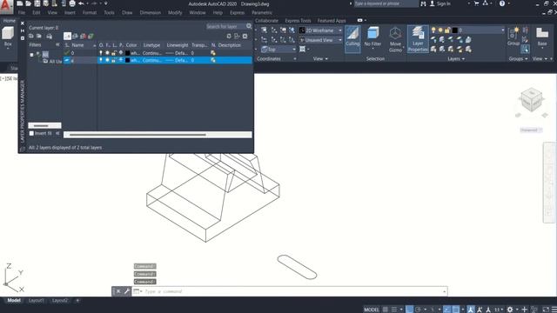The height and width of the screenshot is (313, 557).
Task: Click the color swatch of layer 0
Action: (128, 53)
